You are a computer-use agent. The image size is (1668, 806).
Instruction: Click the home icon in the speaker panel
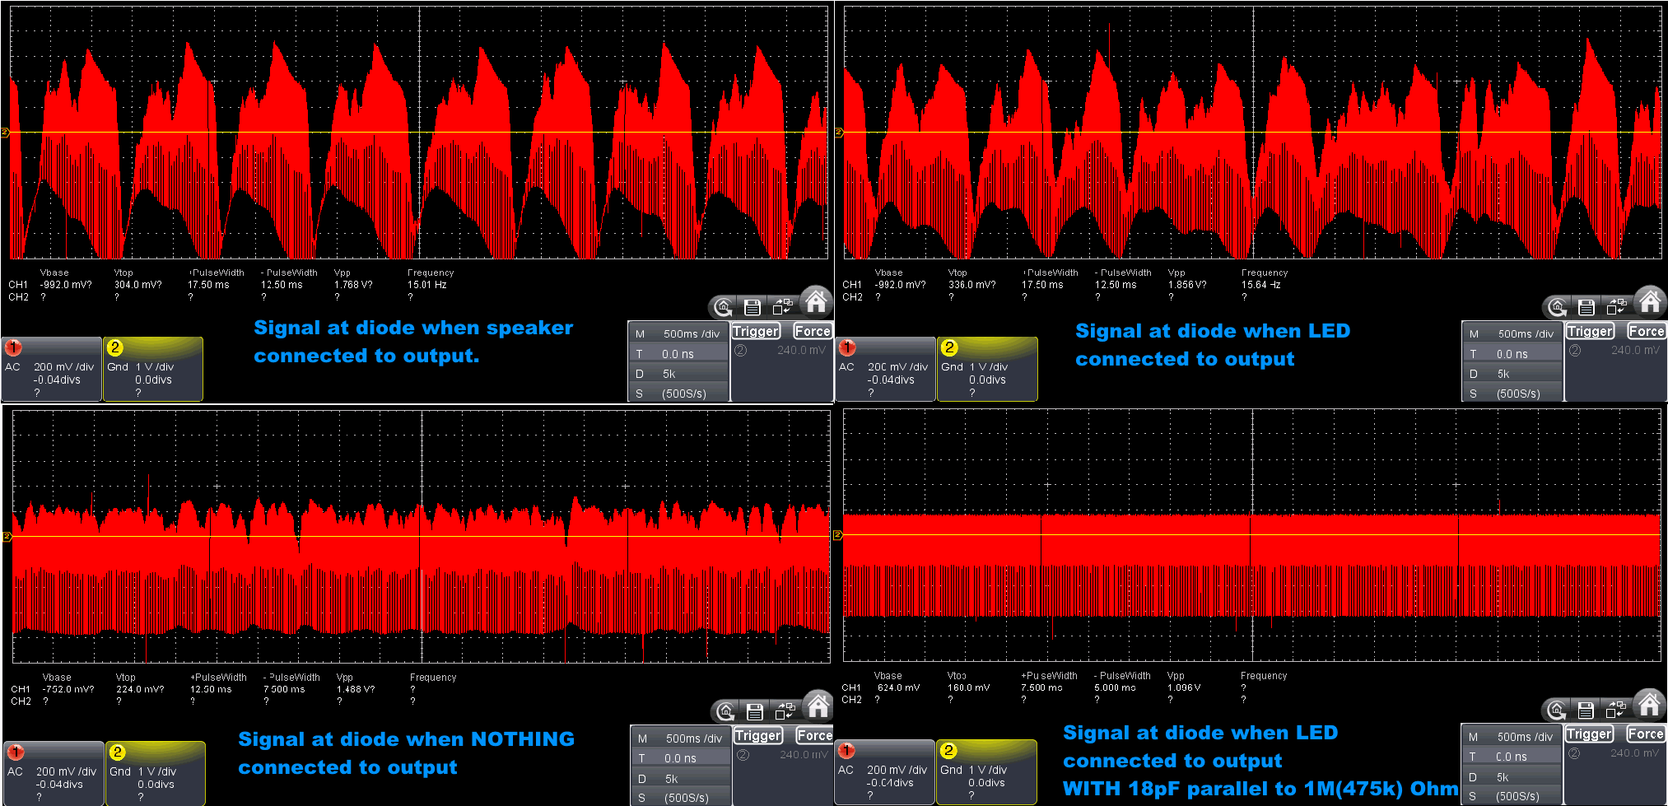coord(815,301)
